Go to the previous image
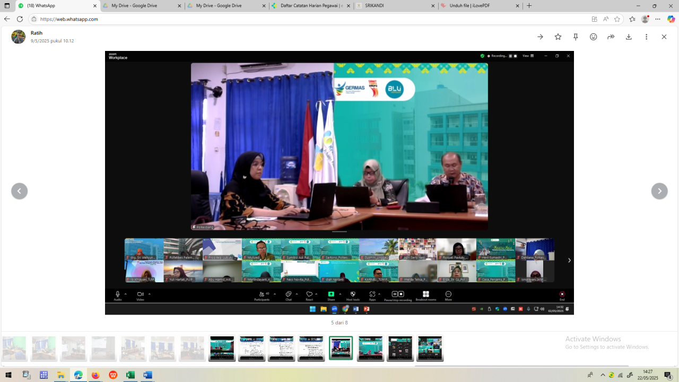This screenshot has width=679, height=382. [19, 191]
